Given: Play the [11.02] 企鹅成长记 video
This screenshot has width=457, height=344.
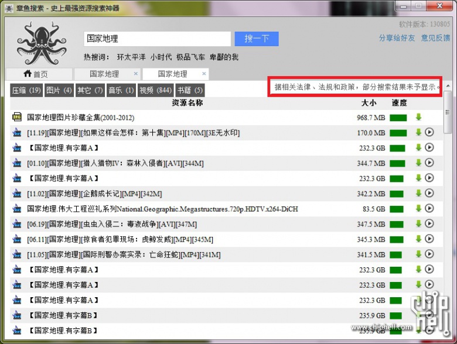Looking at the screenshot, I should (x=429, y=193).
